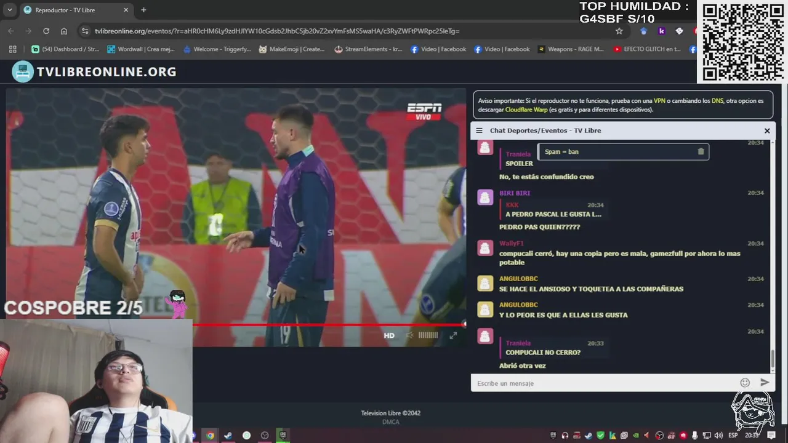
Task: Focus the 'Escribe un mensaje' chat field
Action: (606, 383)
